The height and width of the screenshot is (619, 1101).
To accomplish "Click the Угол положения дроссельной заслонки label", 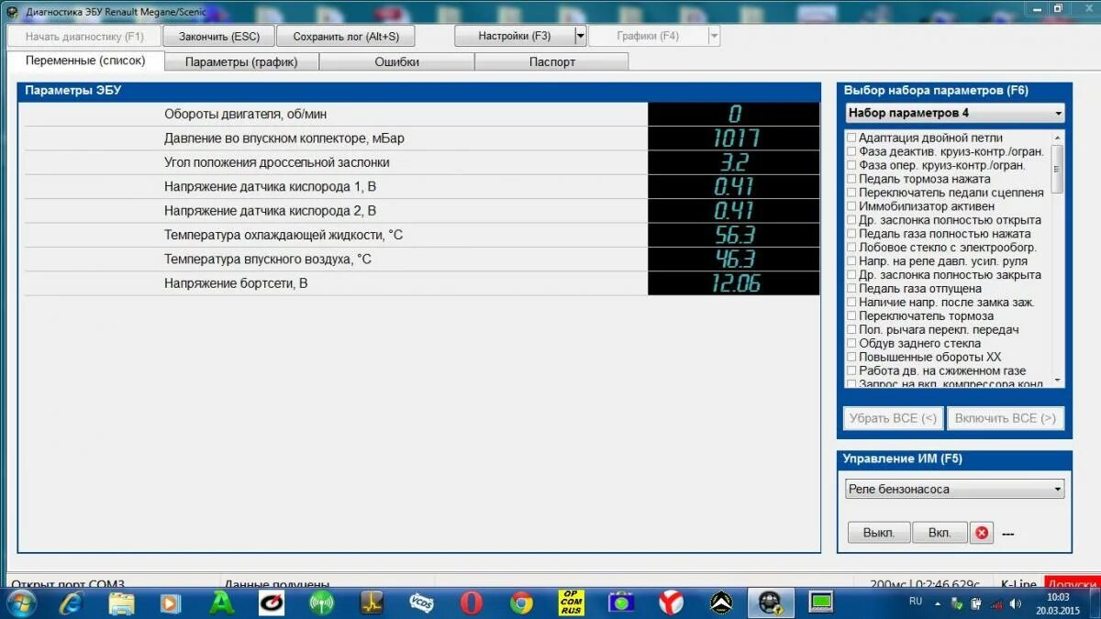I will click(277, 162).
